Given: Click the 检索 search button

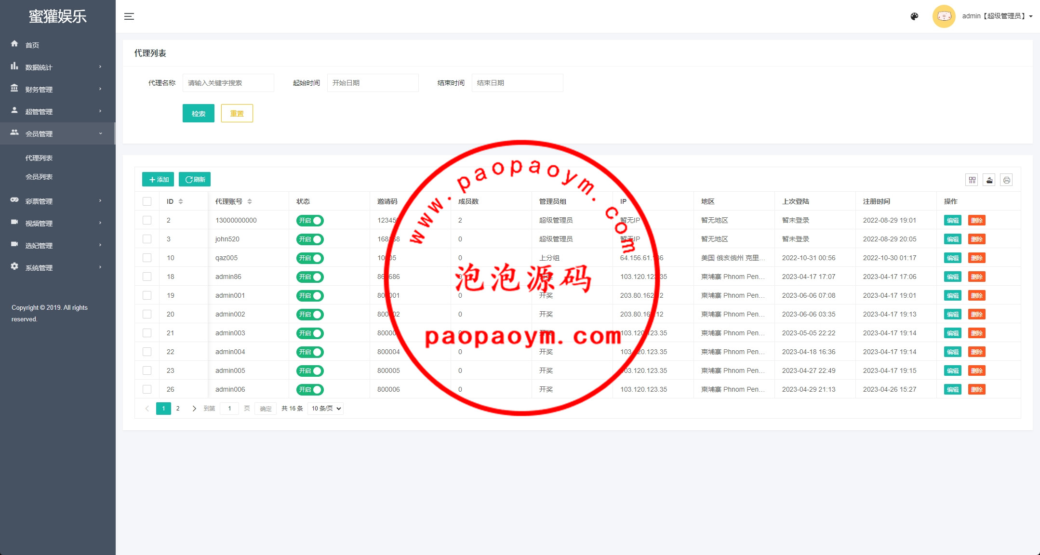Looking at the screenshot, I should click(x=198, y=114).
